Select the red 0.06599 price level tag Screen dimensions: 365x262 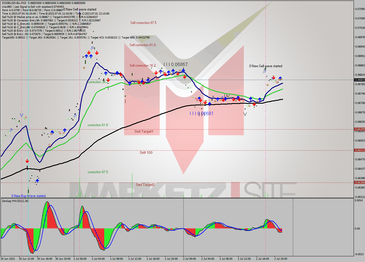(359, 129)
